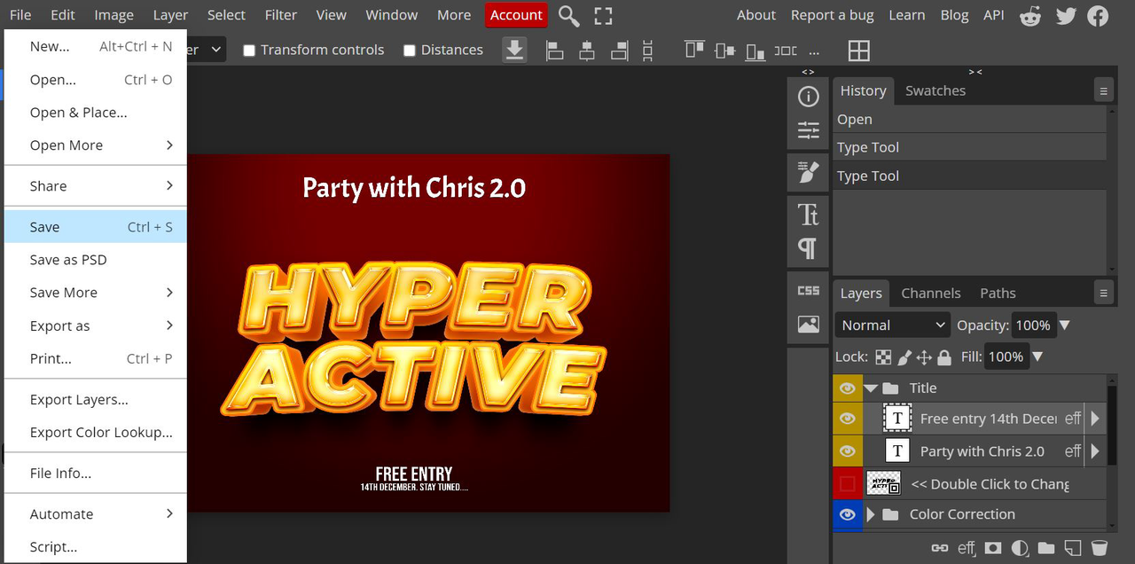This screenshot has width=1135, height=564.
Task: Open the Brush panel icon
Action: [808, 172]
